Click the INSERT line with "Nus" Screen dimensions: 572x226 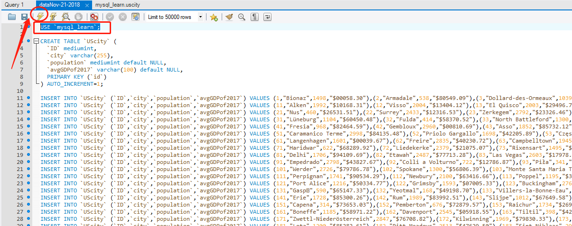(x=306, y=112)
